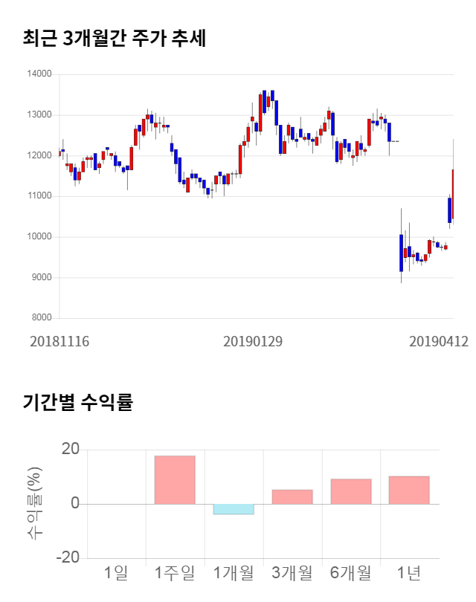
Task: Click the 1개월 x-axis label
Action: pyautogui.click(x=234, y=573)
